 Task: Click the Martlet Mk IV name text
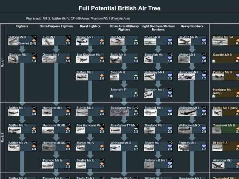(x=85, y=143)
